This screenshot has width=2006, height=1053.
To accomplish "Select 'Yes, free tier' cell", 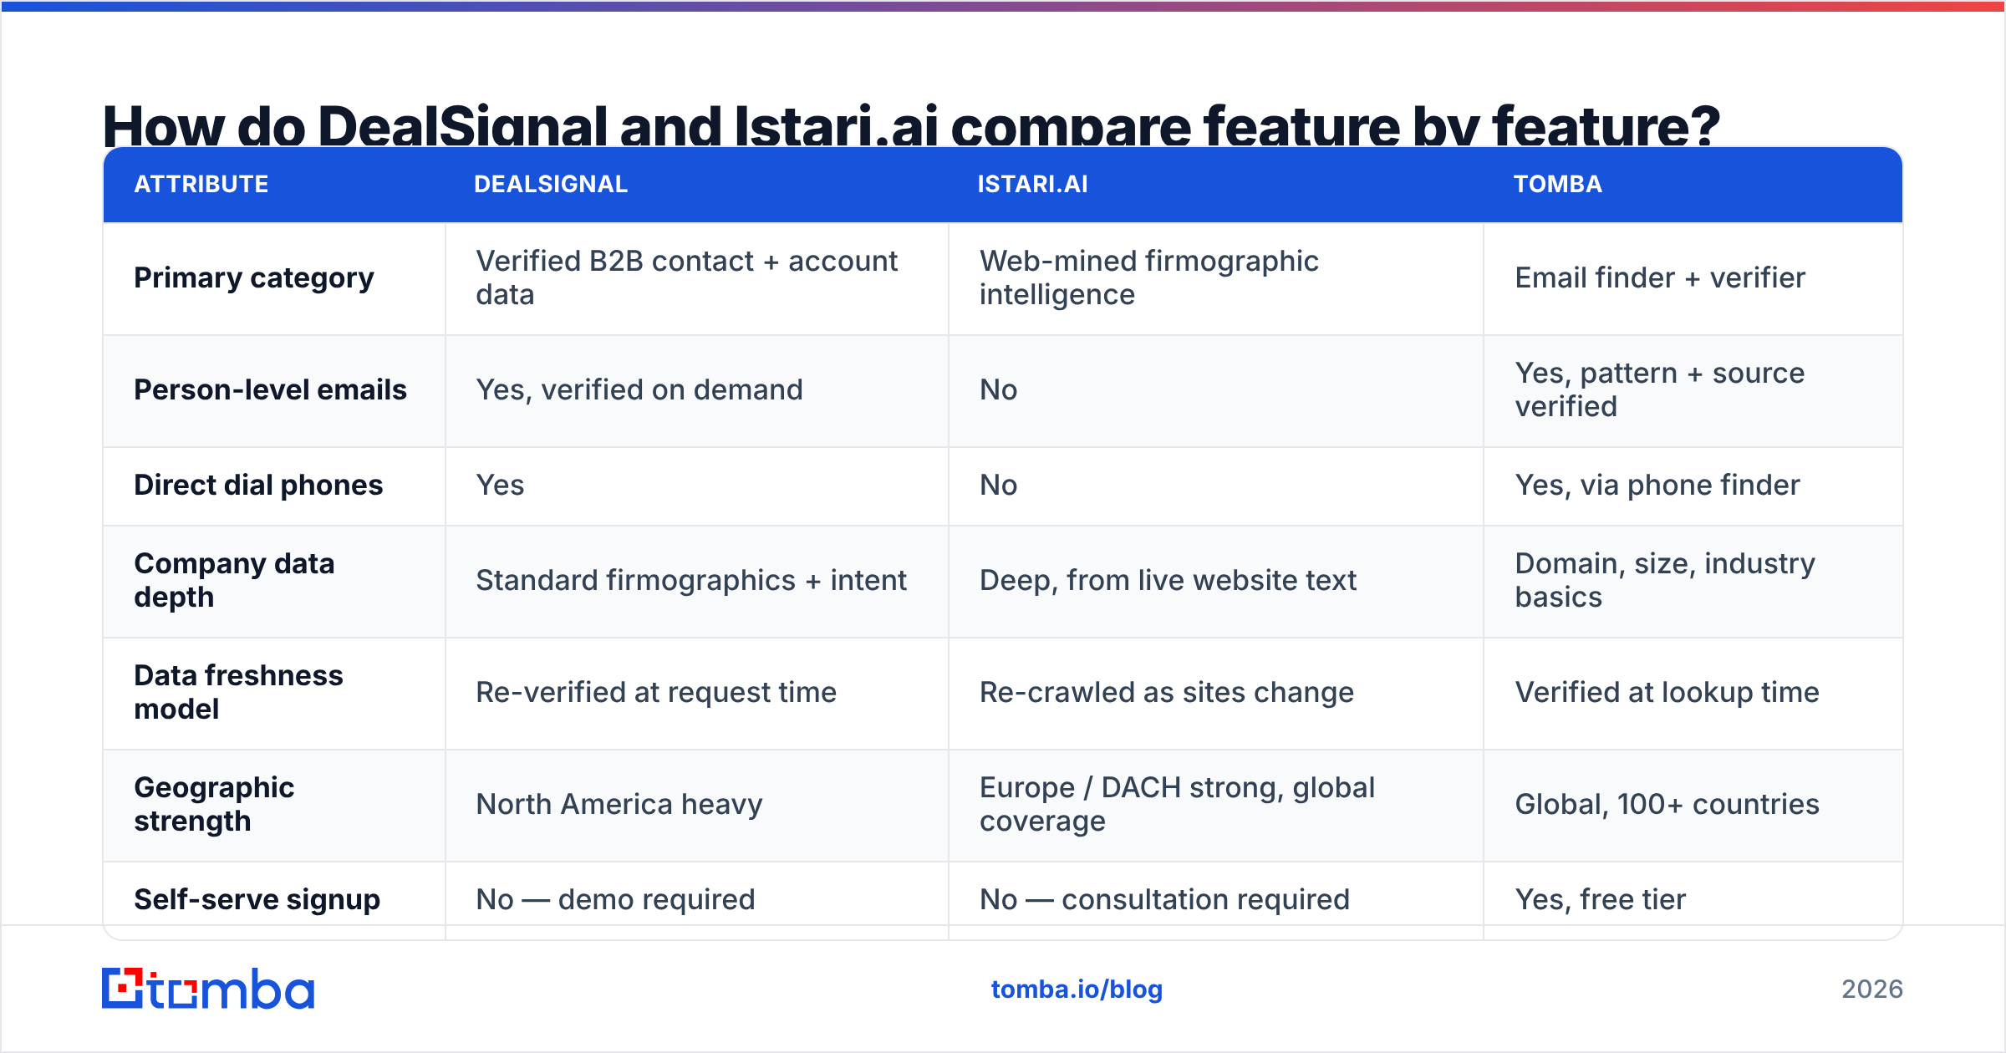I will pos(1601,899).
